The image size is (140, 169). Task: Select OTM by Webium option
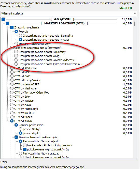click(x=12, y=101)
